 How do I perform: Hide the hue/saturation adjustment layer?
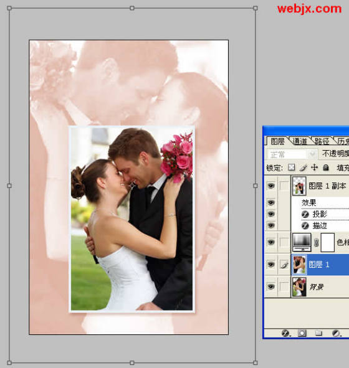pos(271,242)
